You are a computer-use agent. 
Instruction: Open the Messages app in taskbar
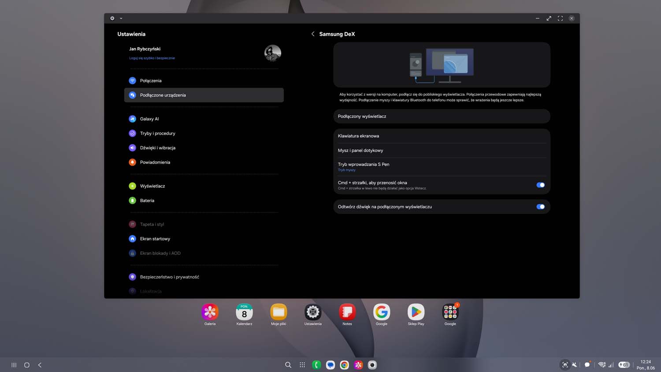click(x=330, y=365)
